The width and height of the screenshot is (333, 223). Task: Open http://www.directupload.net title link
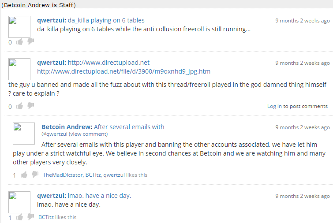pyautogui.click(x=109, y=63)
